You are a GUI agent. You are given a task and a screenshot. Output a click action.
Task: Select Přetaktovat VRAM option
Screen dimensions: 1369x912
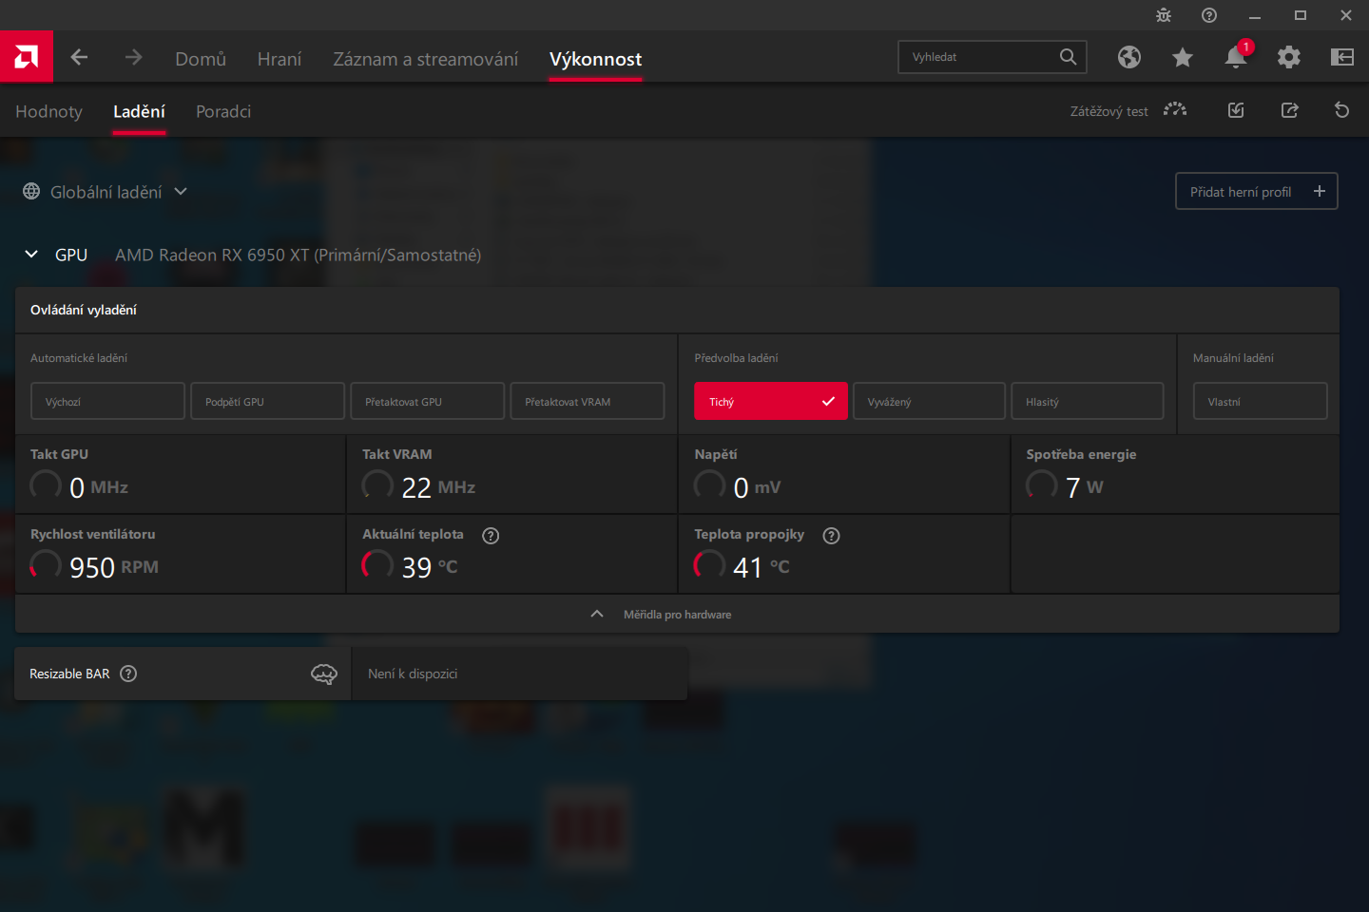(588, 401)
